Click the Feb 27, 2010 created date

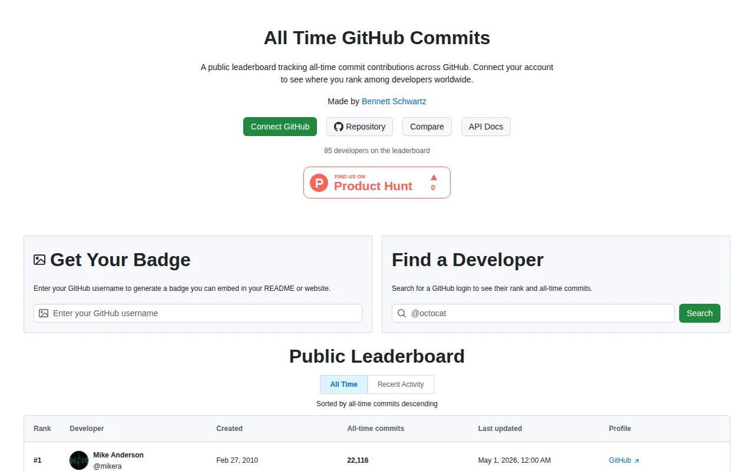(237, 460)
